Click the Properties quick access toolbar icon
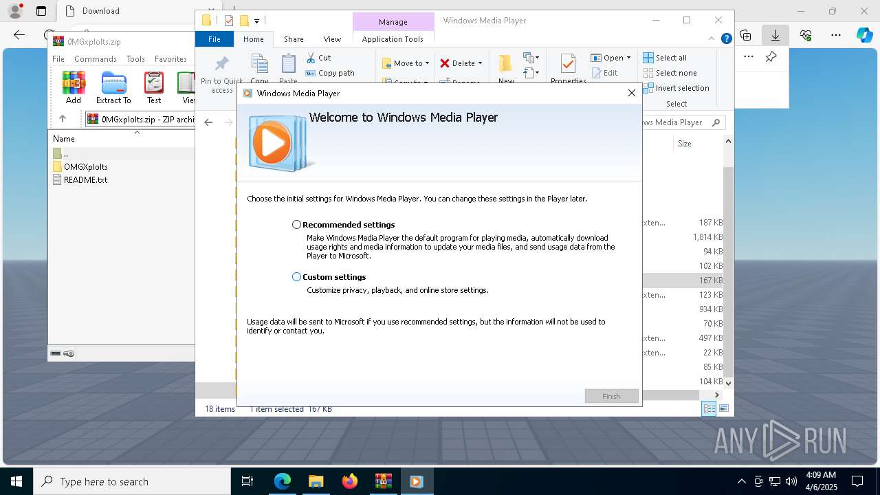Screen dimensions: 880x495 (x=229, y=21)
